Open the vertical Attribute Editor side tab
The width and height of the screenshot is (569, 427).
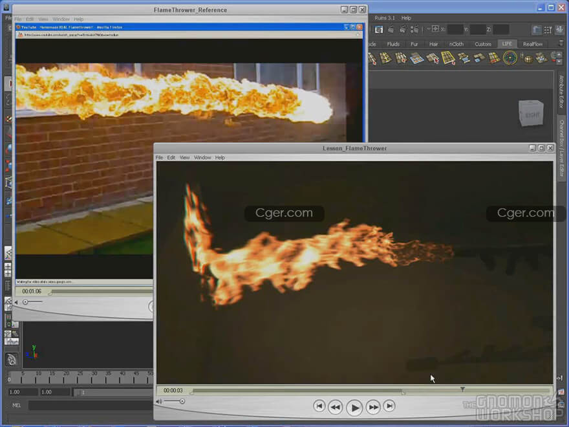(x=561, y=95)
